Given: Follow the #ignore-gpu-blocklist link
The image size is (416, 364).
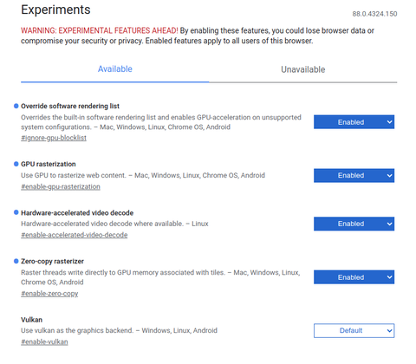Looking at the screenshot, I should pyautogui.click(x=54, y=138).
